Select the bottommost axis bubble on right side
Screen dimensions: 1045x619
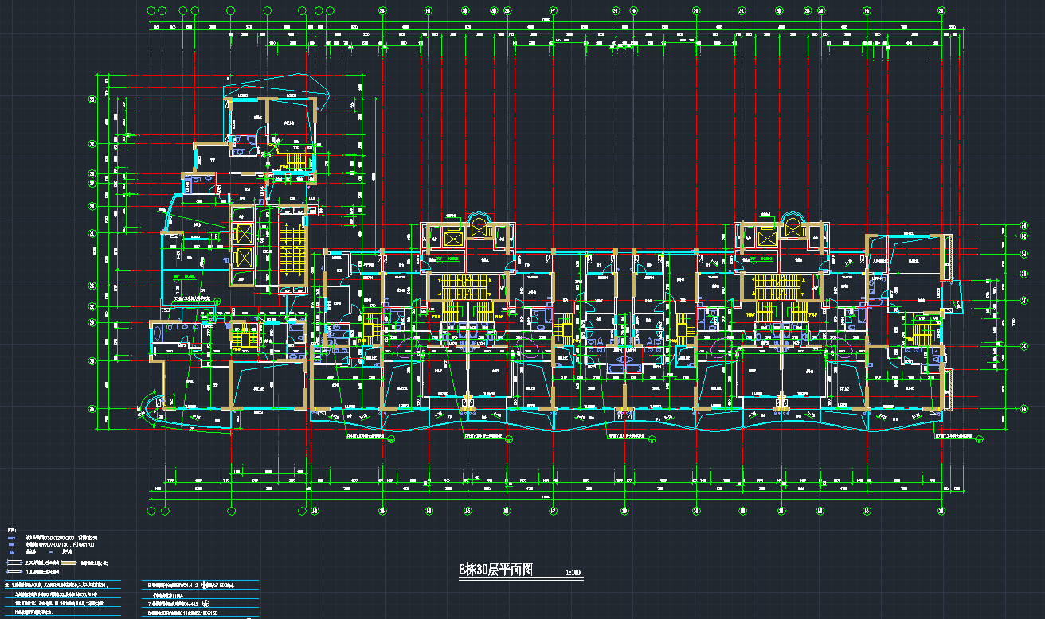pos(1025,408)
